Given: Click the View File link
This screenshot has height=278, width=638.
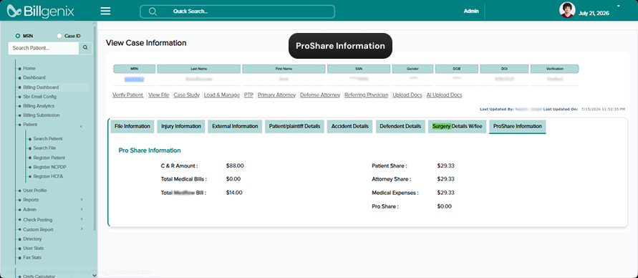Looking at the screenshot, I should 159,95.
